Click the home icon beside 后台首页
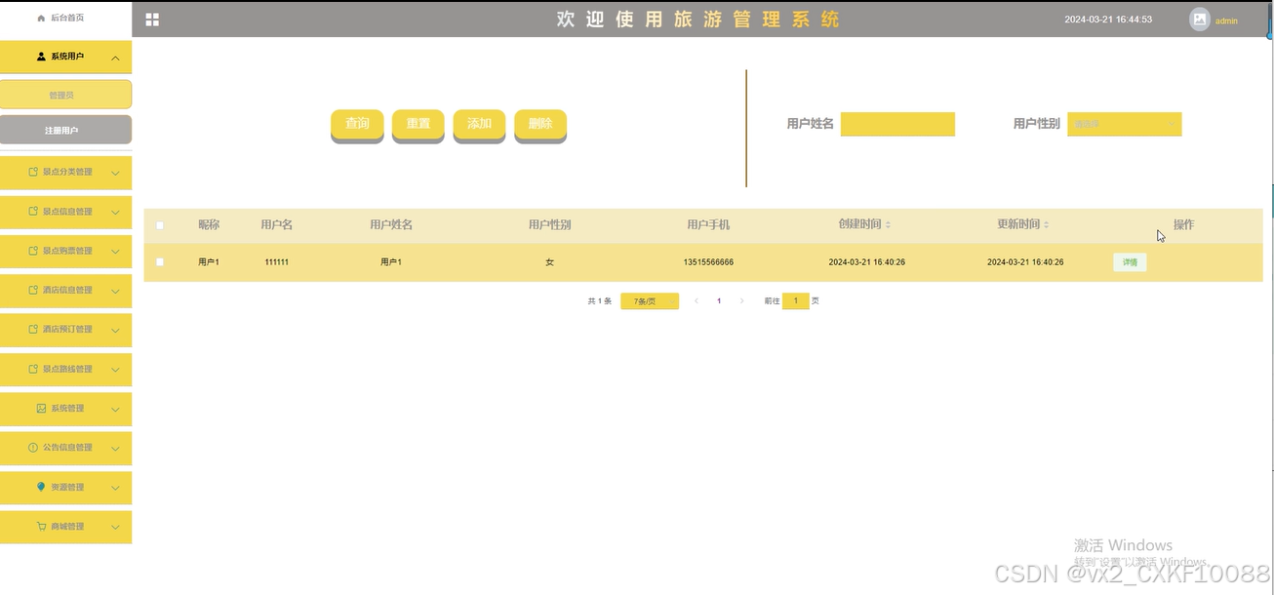The height and width of the screenshot is (595, 1274). (41, 19)
